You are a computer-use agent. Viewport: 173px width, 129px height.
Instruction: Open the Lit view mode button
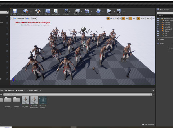click(28, 18)
